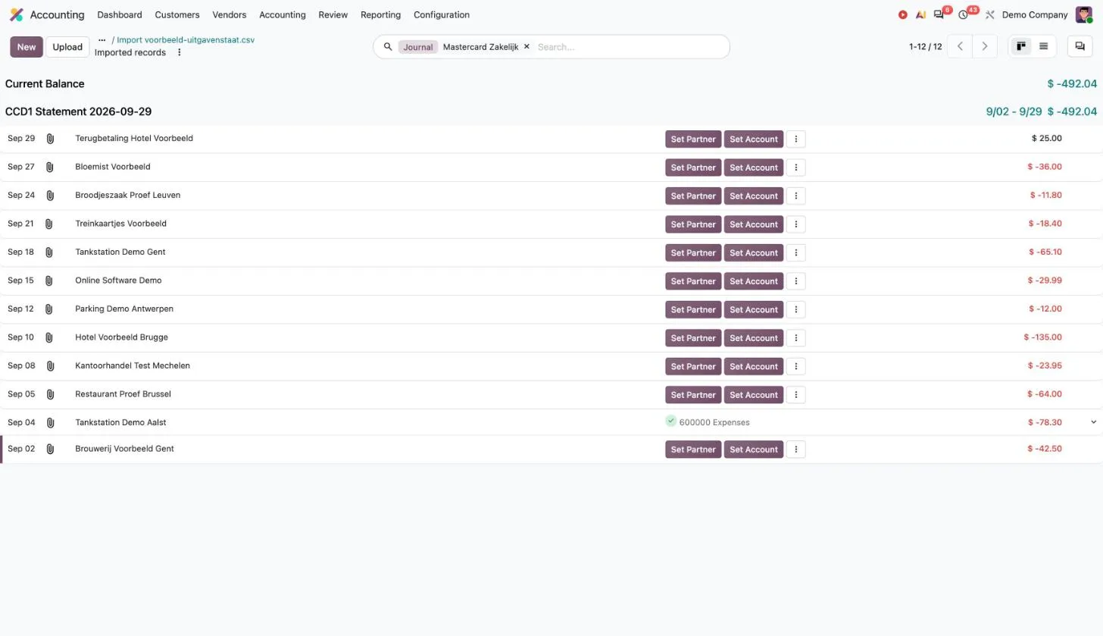Image resolution: width=1103 pixels, height=636 pixels.
Task: Select the kanban view icon
Action: [1021, 46]
